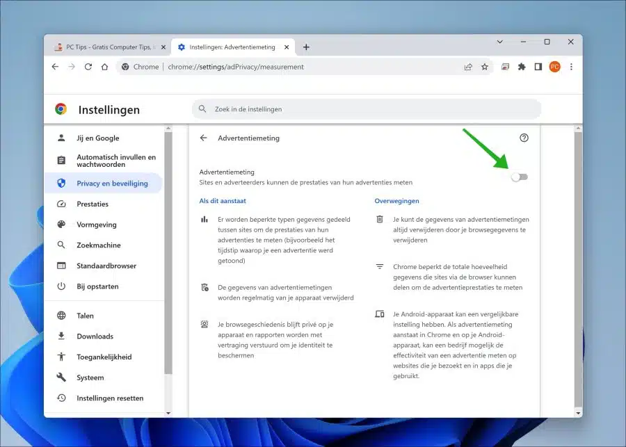Open the media control cast icon
This screenshot has height=447, width=626.
click(505, 67)
